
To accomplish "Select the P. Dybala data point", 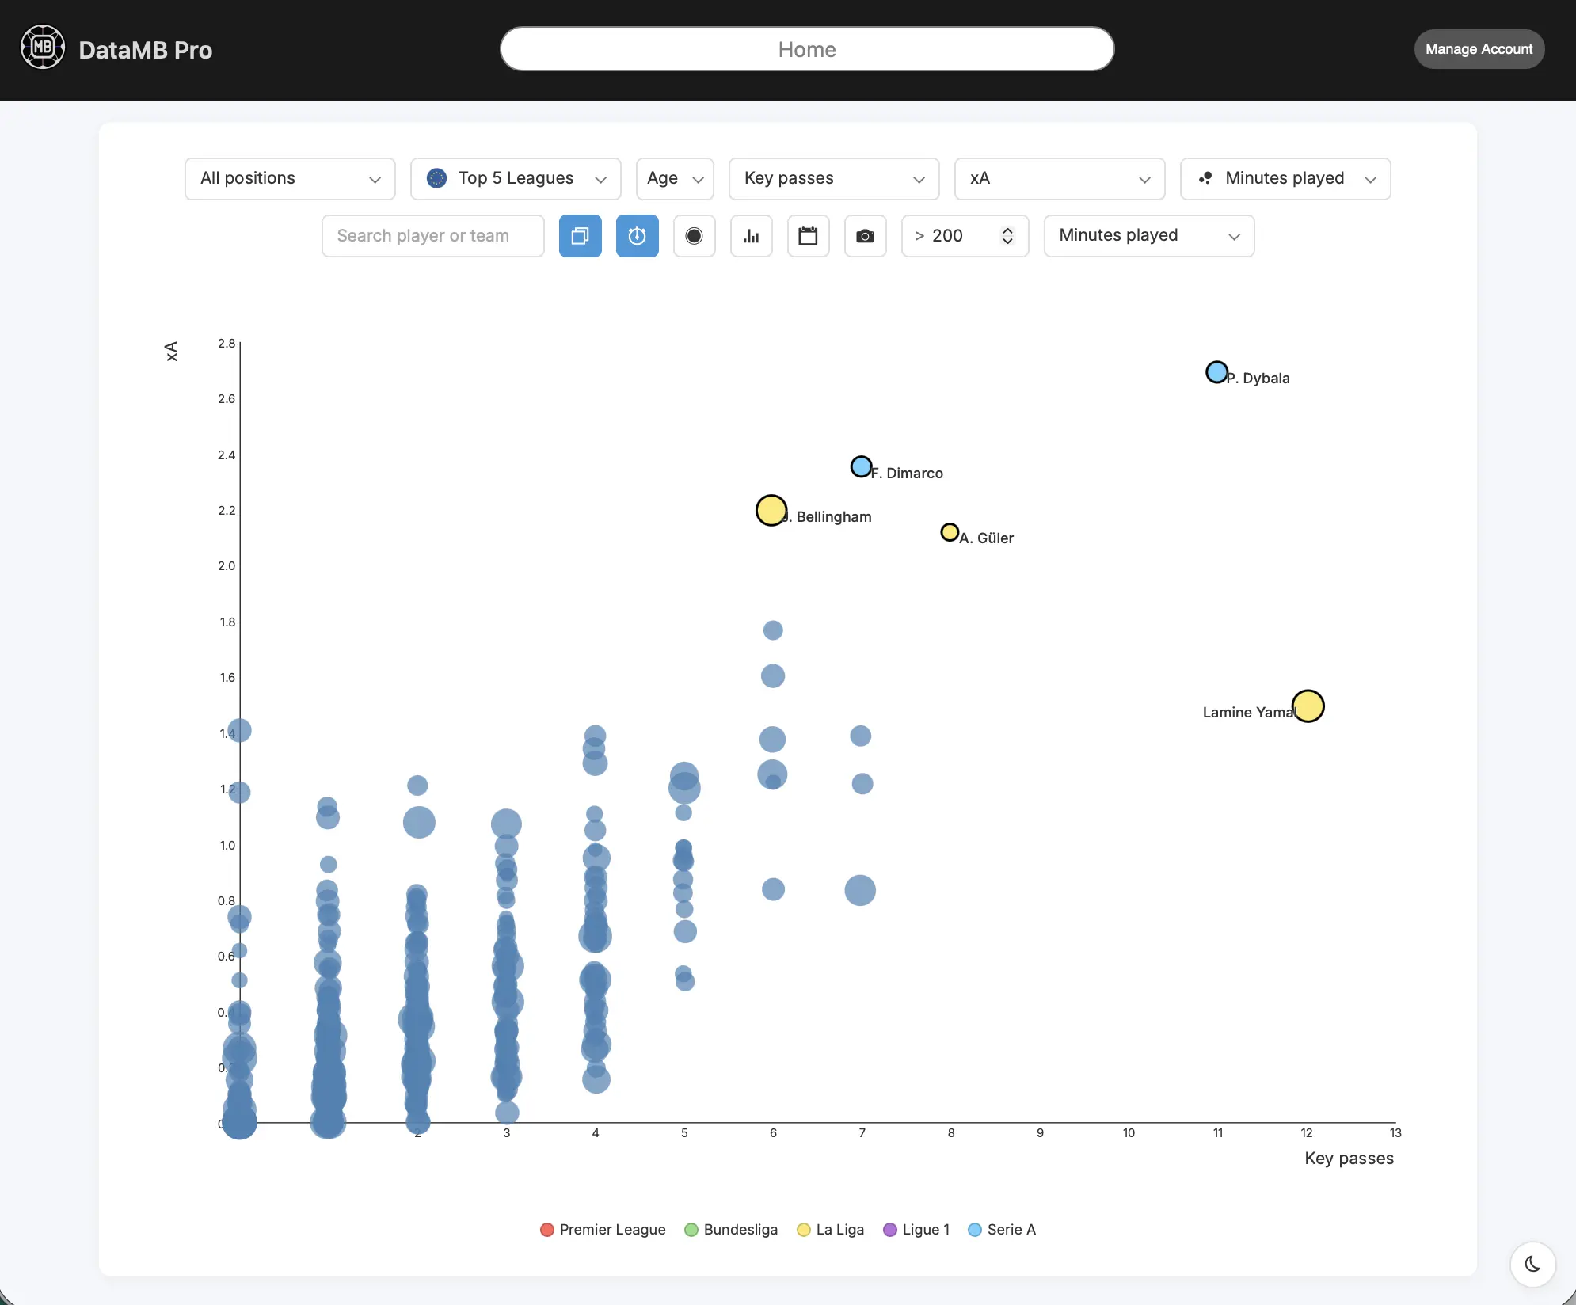I will [x=1216, y=372].
